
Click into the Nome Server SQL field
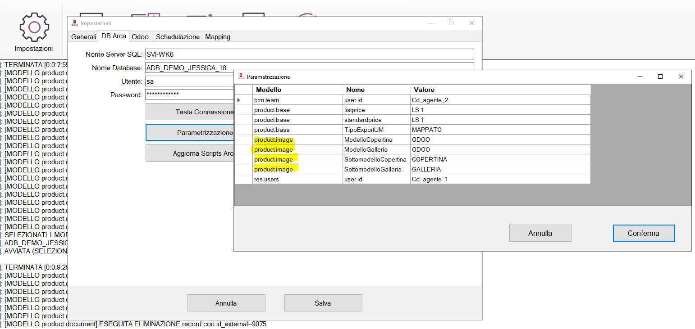(309, 54)
